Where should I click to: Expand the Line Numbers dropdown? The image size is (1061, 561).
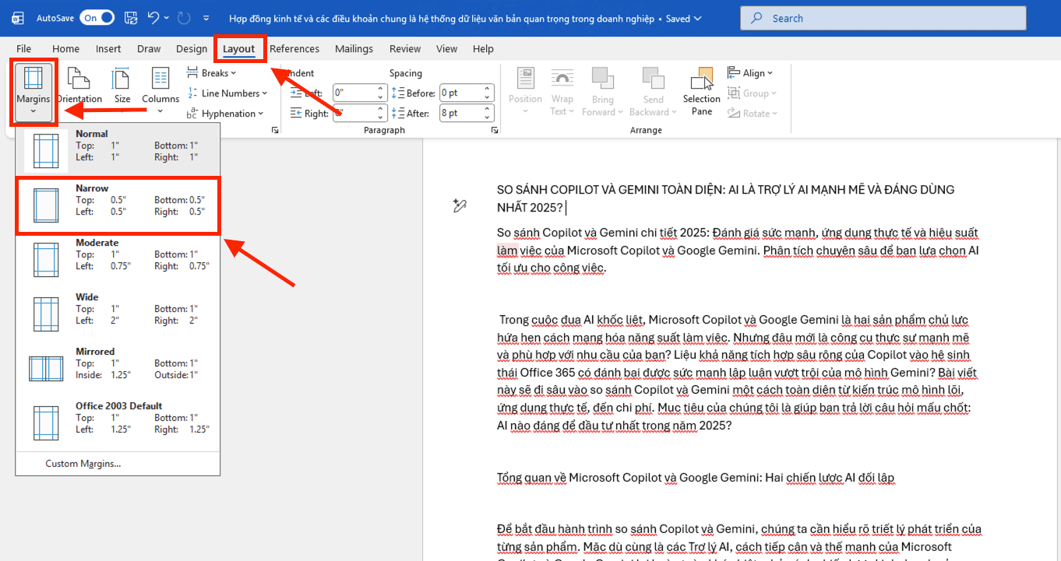click(x=227, y=93)
